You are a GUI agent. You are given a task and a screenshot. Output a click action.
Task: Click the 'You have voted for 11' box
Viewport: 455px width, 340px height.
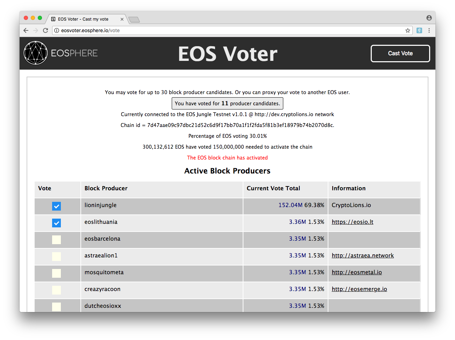pos(227,104)
